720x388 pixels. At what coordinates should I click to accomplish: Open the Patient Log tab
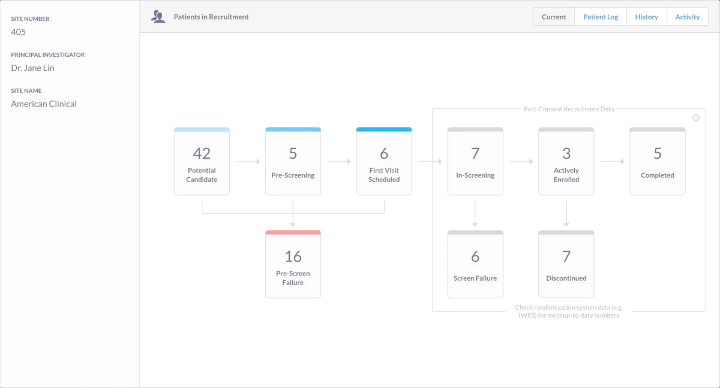click(x=601, y=17)
